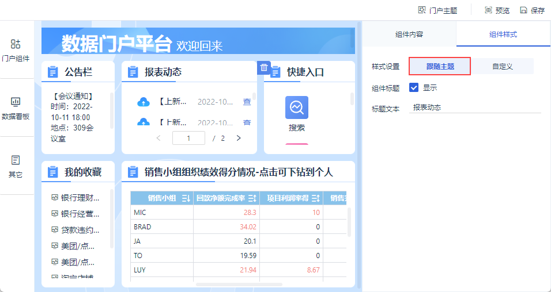Click the 搜索 quick entry icon
551x292 pixels.
tap(297, 107)
